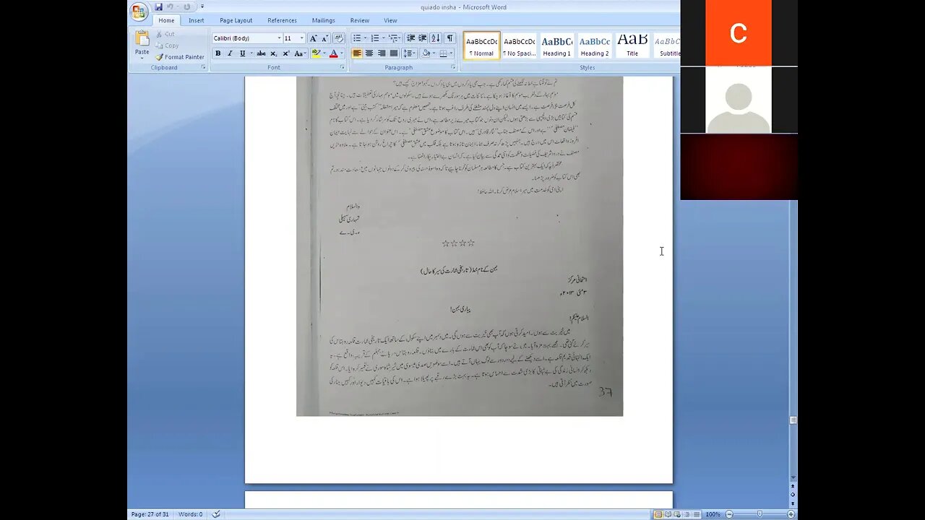Screen dimensions: 925x520
Task: Apply the Title style
Action: point(632,45)
